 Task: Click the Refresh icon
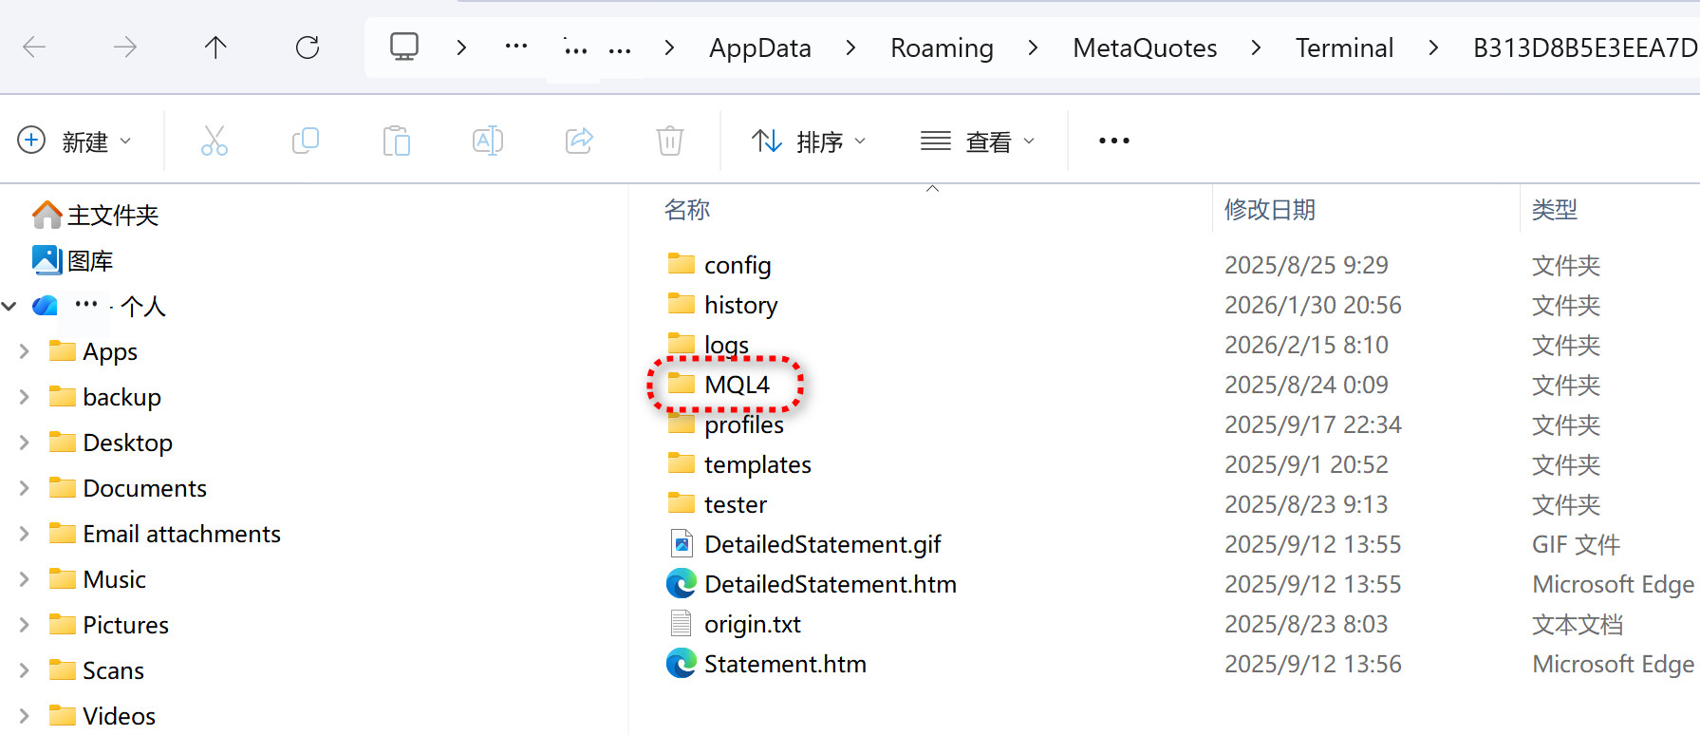pyautogui.click(x=308, y=47)
